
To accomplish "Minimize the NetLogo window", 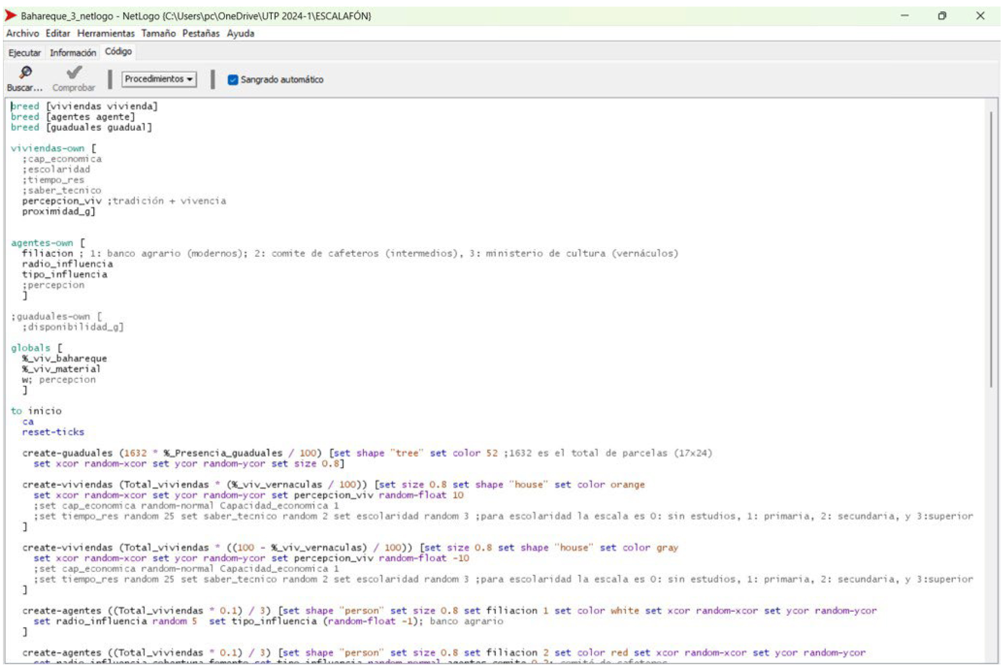I will (x=905, y=16).
